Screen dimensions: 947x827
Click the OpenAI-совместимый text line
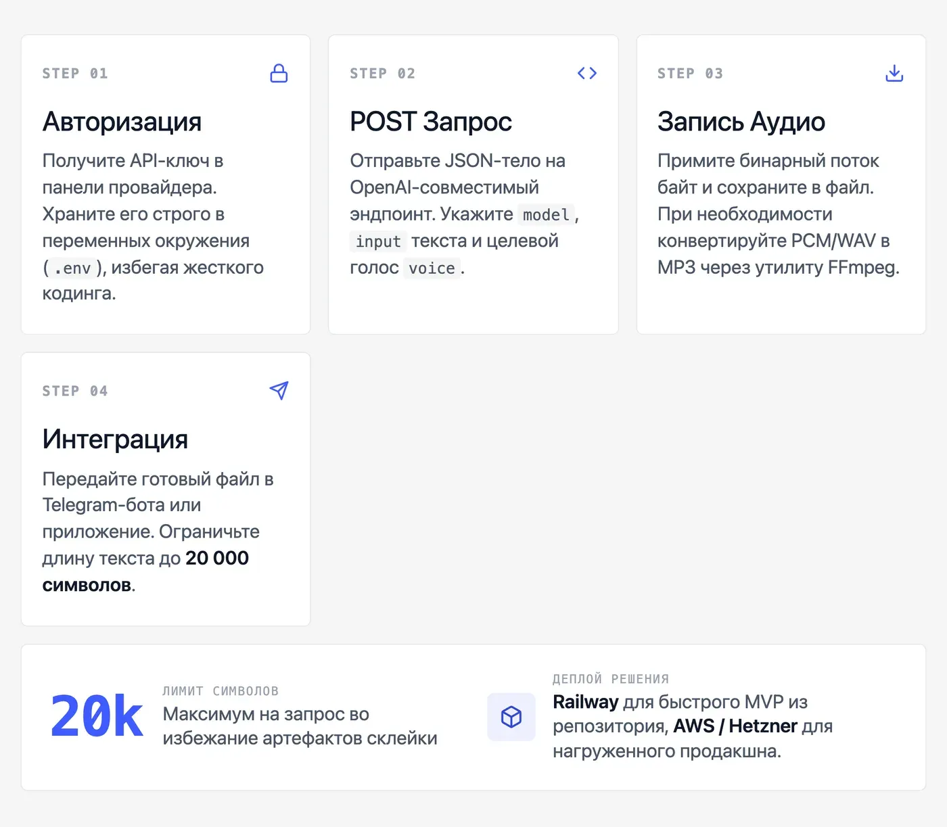[444, 187]
